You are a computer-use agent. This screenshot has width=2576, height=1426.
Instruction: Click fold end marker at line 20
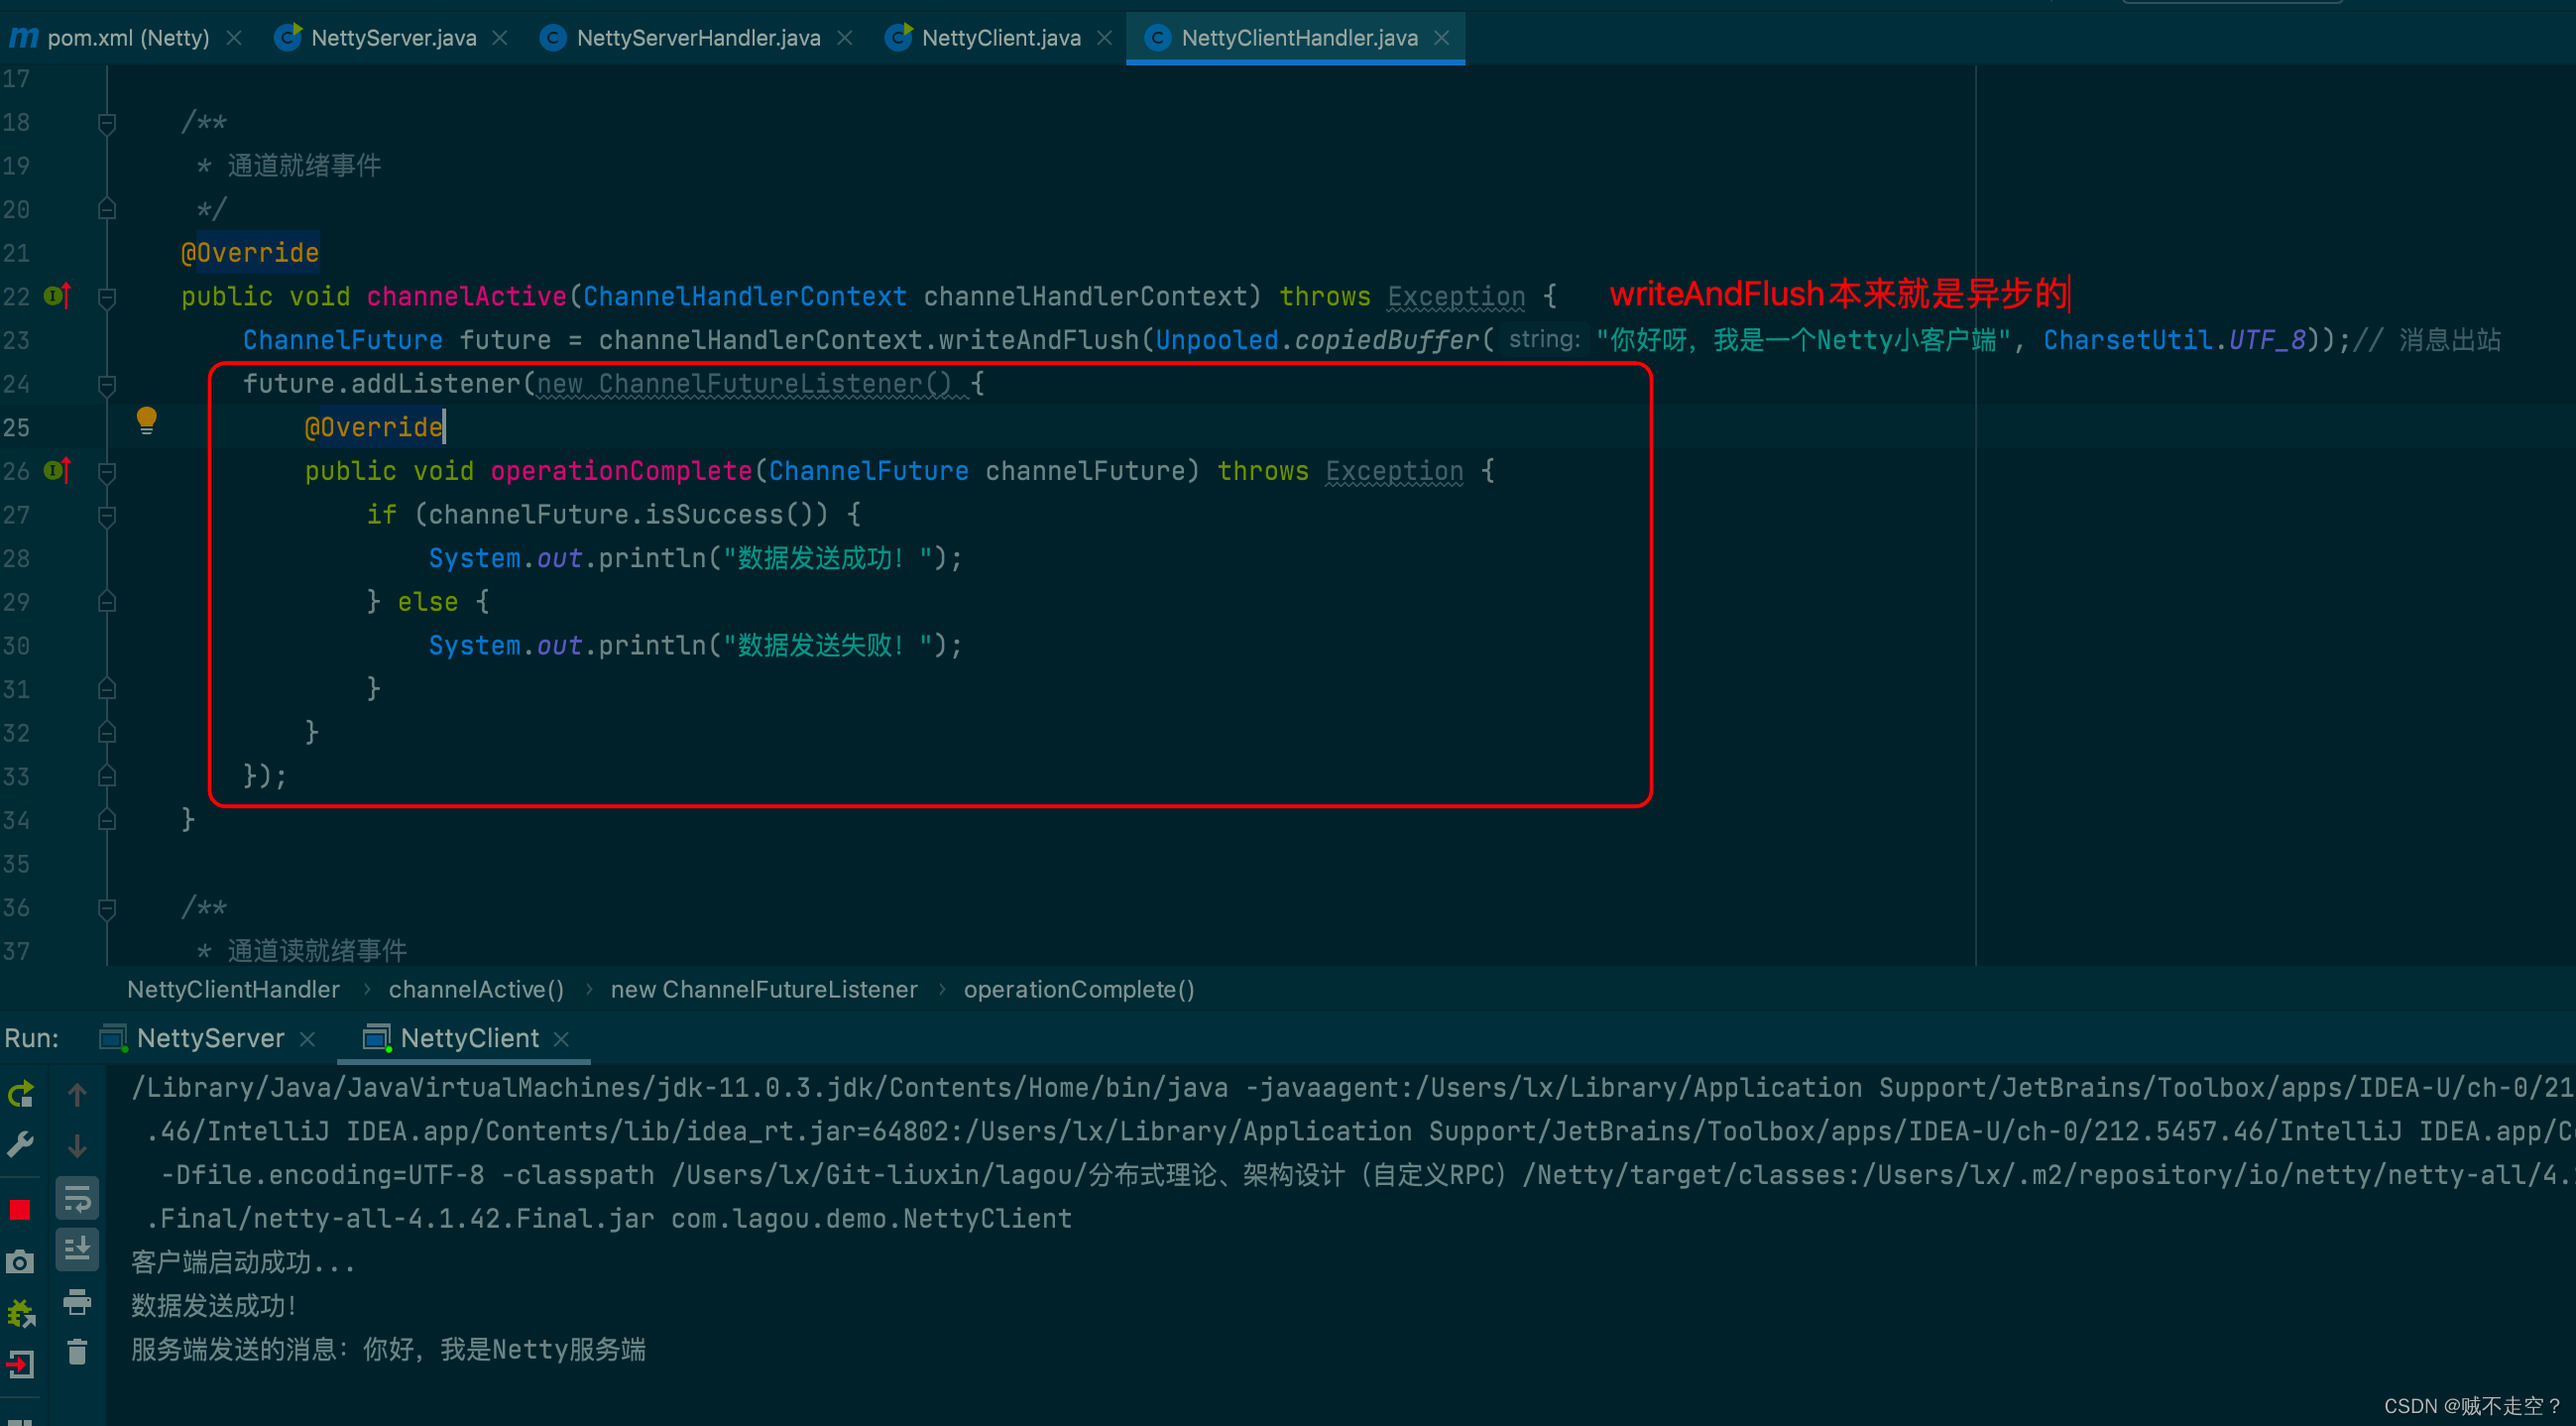(x=107, y=209)
